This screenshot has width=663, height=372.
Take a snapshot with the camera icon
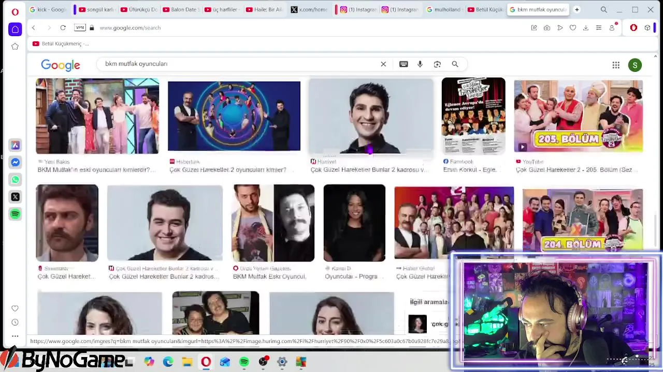[547, 27]
